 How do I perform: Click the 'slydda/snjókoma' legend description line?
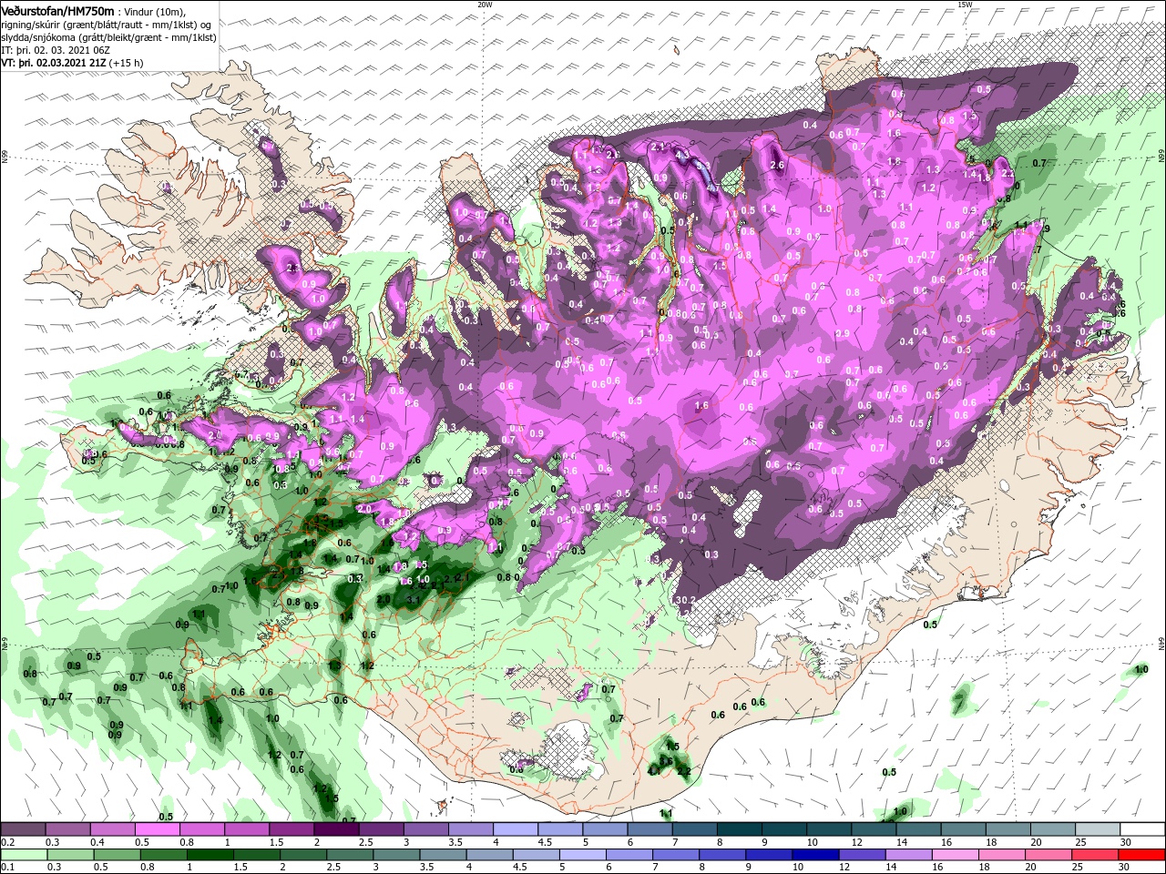point(108,37)
